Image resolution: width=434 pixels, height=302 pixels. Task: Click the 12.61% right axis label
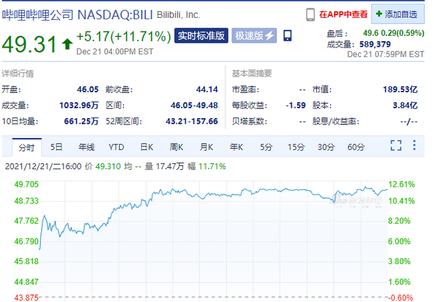click(402, 184)
